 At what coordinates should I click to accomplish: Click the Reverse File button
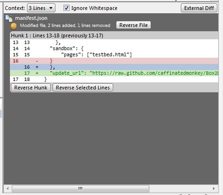click(134, 25)
